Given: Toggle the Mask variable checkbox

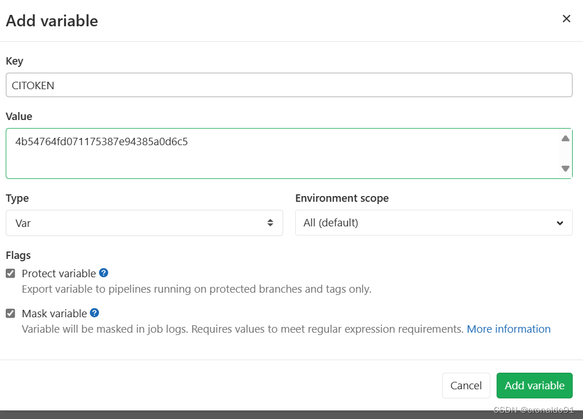Looking at the screenshot, I should pyautogui.click(x=10, y=313).
